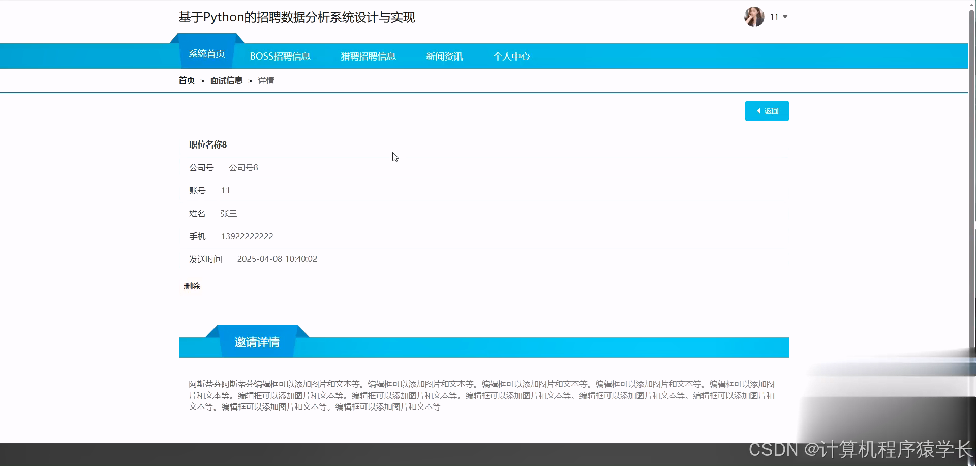Viewport: 976px width, 466px height.
Task: Click the 返回 return button
Action: [x=767, y=111]
